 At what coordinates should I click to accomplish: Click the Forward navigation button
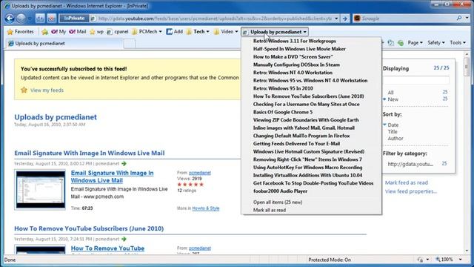pos(21,19)
